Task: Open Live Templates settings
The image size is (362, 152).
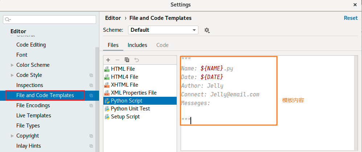Action: pyautogui.click(x=34, y=116)
